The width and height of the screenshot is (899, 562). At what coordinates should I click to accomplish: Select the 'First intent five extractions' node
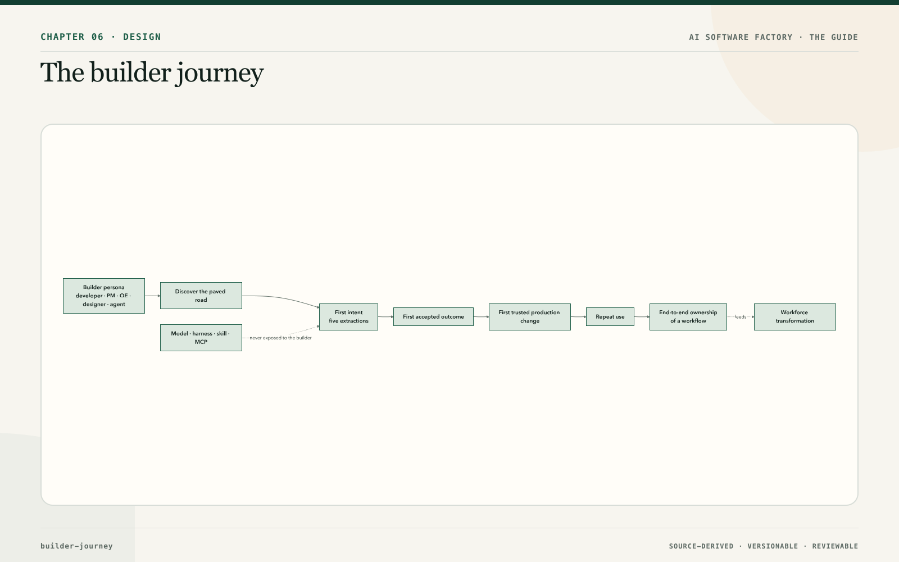348,317
